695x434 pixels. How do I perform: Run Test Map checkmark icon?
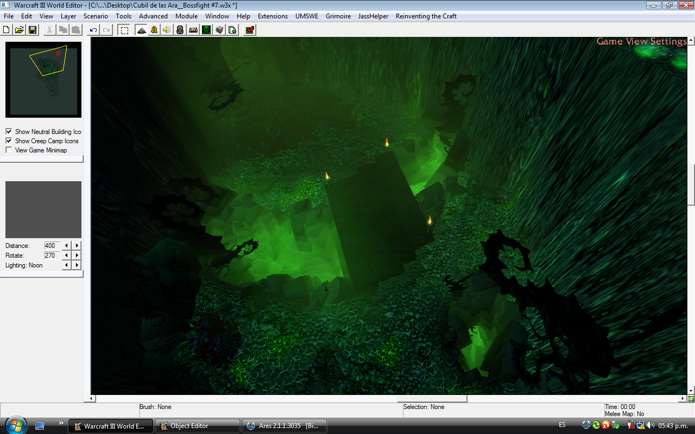[250, 30]
